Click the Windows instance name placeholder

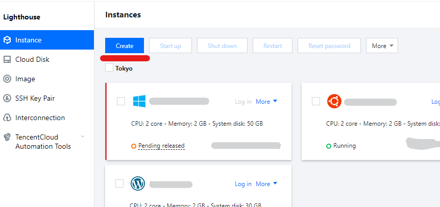pyautogui.click(x=179, y=101)
